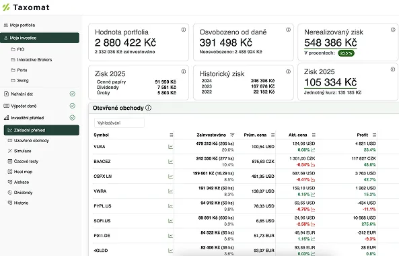Image resolution: width=399 pixels, height=256 pixels.
Task: Click info icon on Zisk 2025 breakdown card
Action: click(184, 71)
